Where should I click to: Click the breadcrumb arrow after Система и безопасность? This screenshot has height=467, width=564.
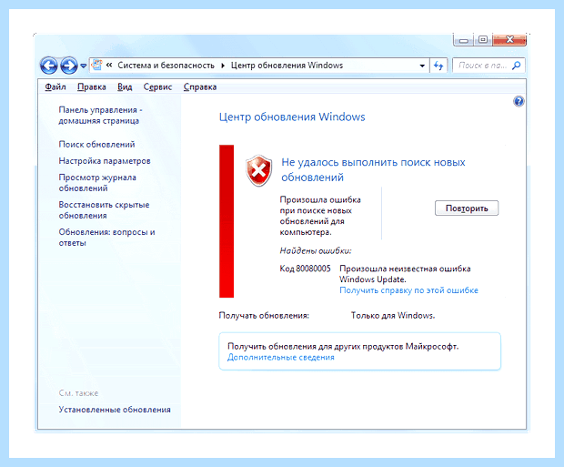223,66
